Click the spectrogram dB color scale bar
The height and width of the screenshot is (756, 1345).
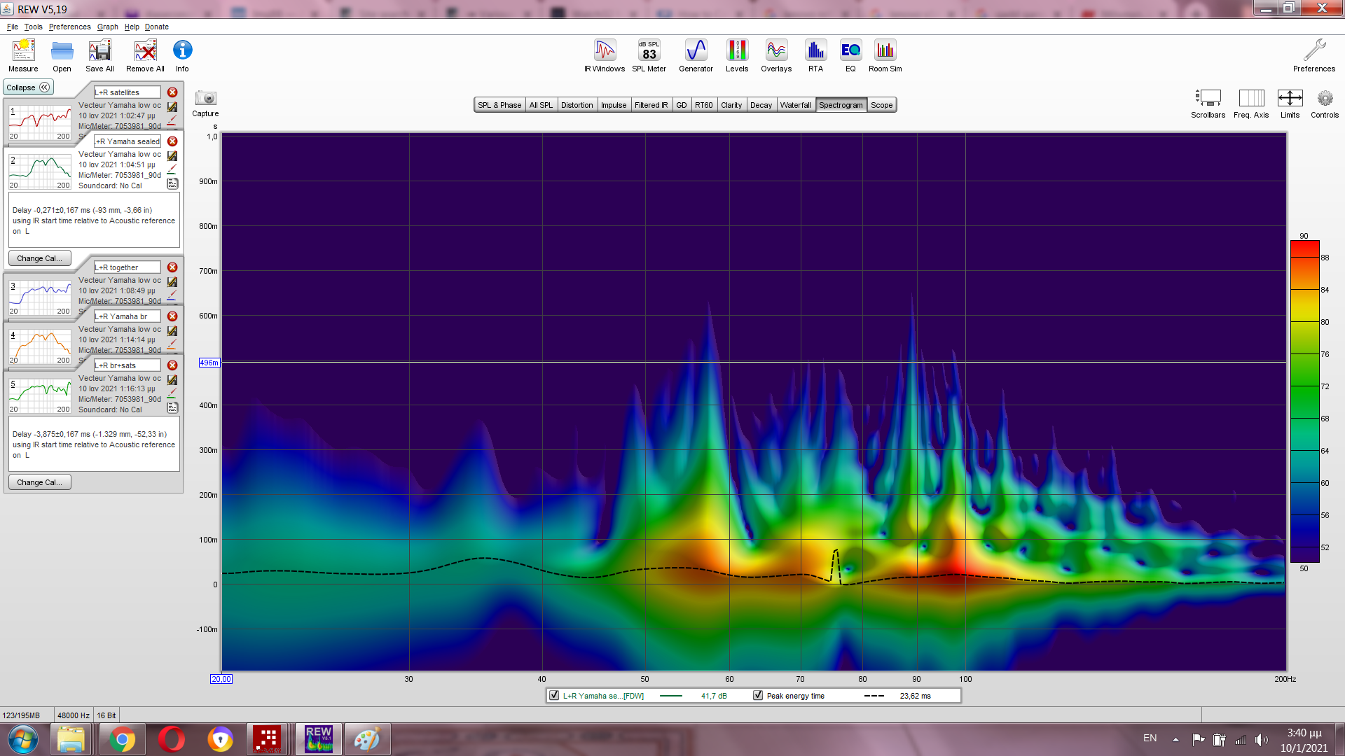click(x=1304, y=401)
